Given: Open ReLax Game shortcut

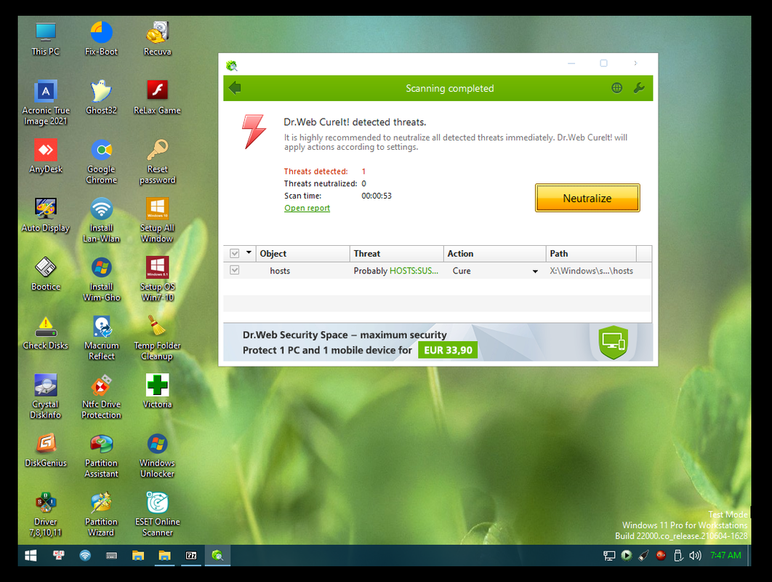Looking at the screenshot, I should (158, 97).
